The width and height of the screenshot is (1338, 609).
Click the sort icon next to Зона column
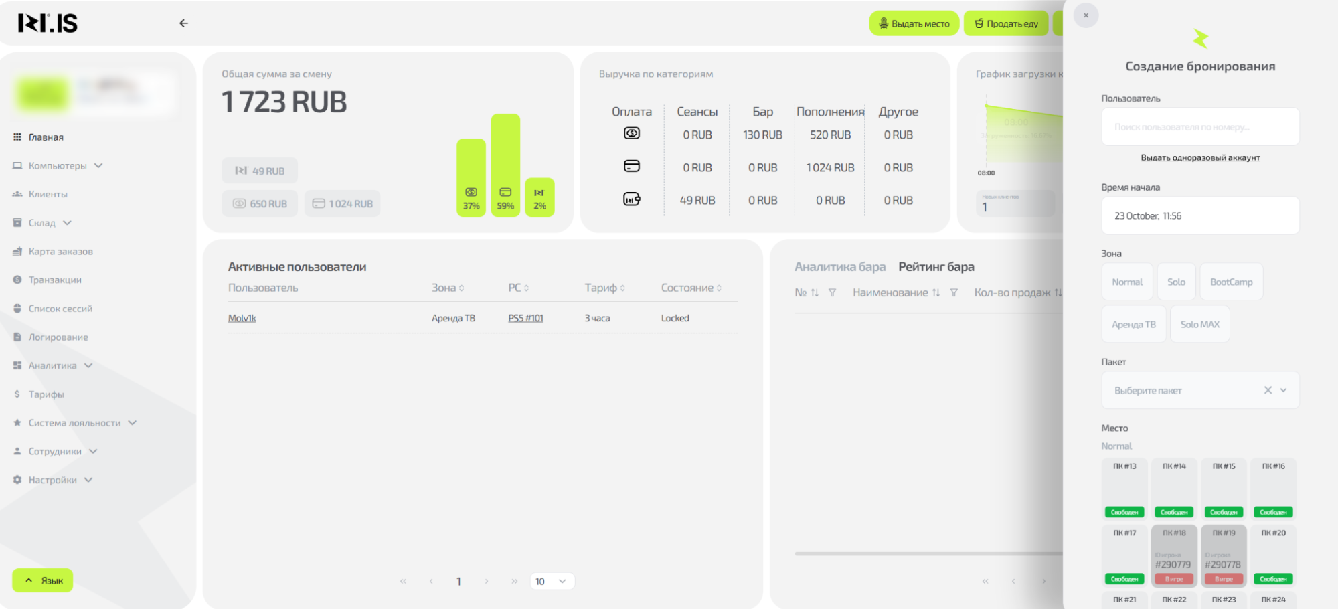click(x=461, y=288)
